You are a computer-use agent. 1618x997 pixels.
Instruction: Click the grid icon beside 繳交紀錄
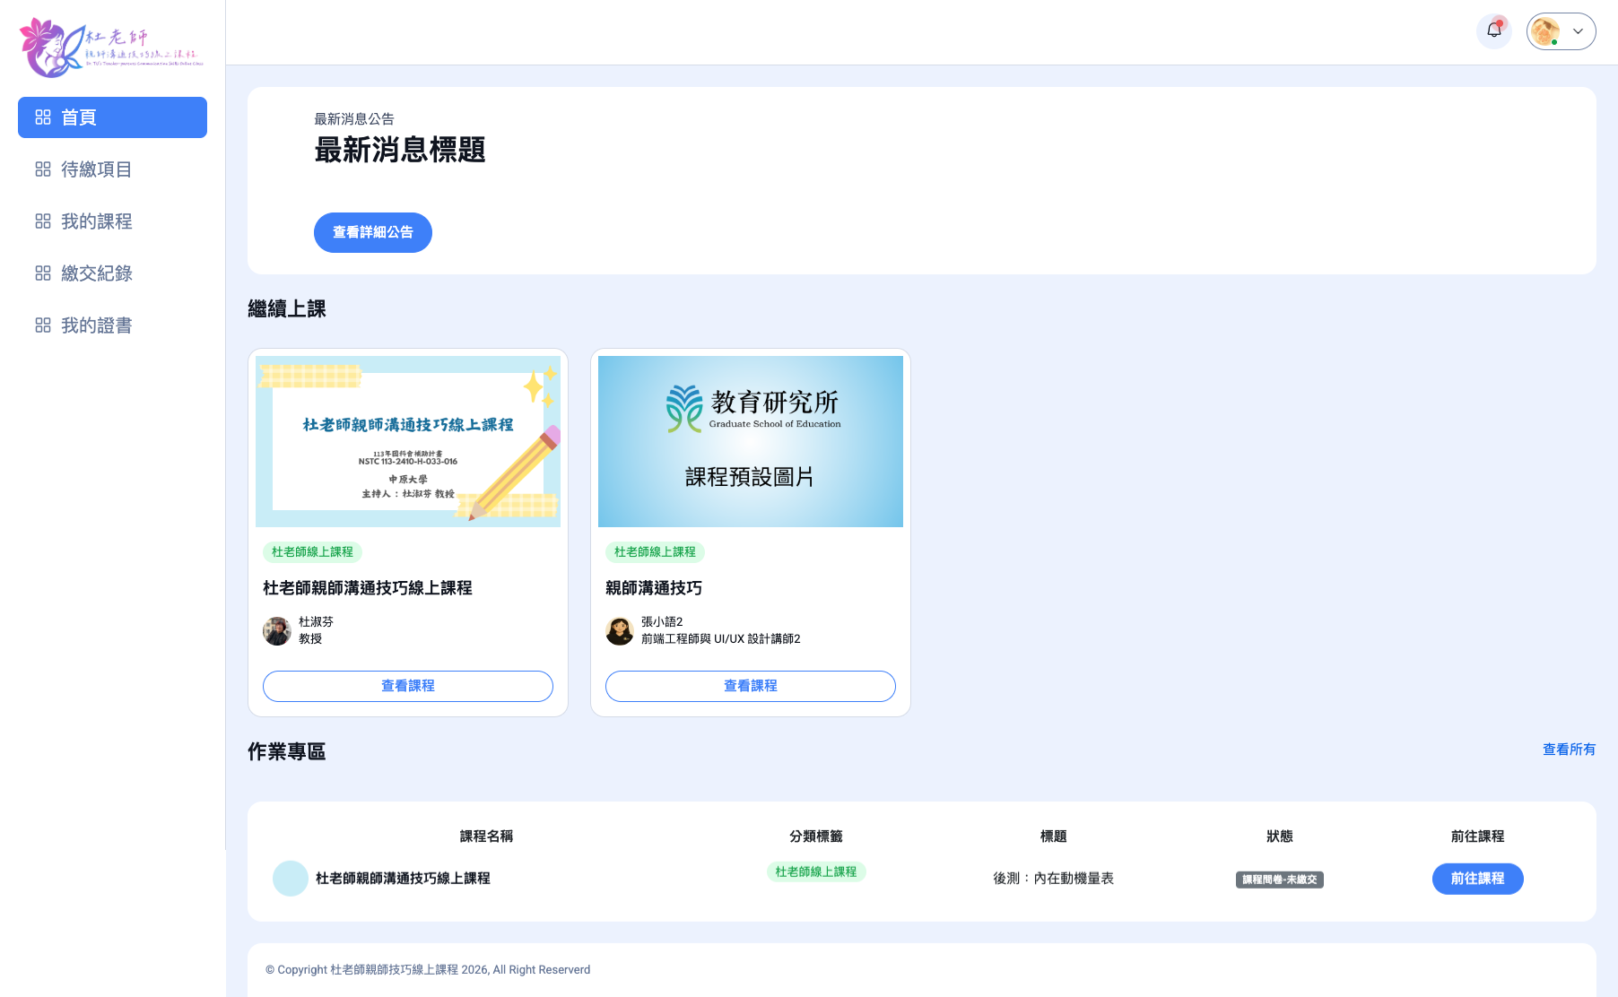click(x=43, y=273)
